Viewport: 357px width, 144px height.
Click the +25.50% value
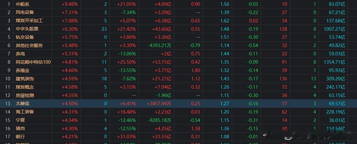(127, 62)
